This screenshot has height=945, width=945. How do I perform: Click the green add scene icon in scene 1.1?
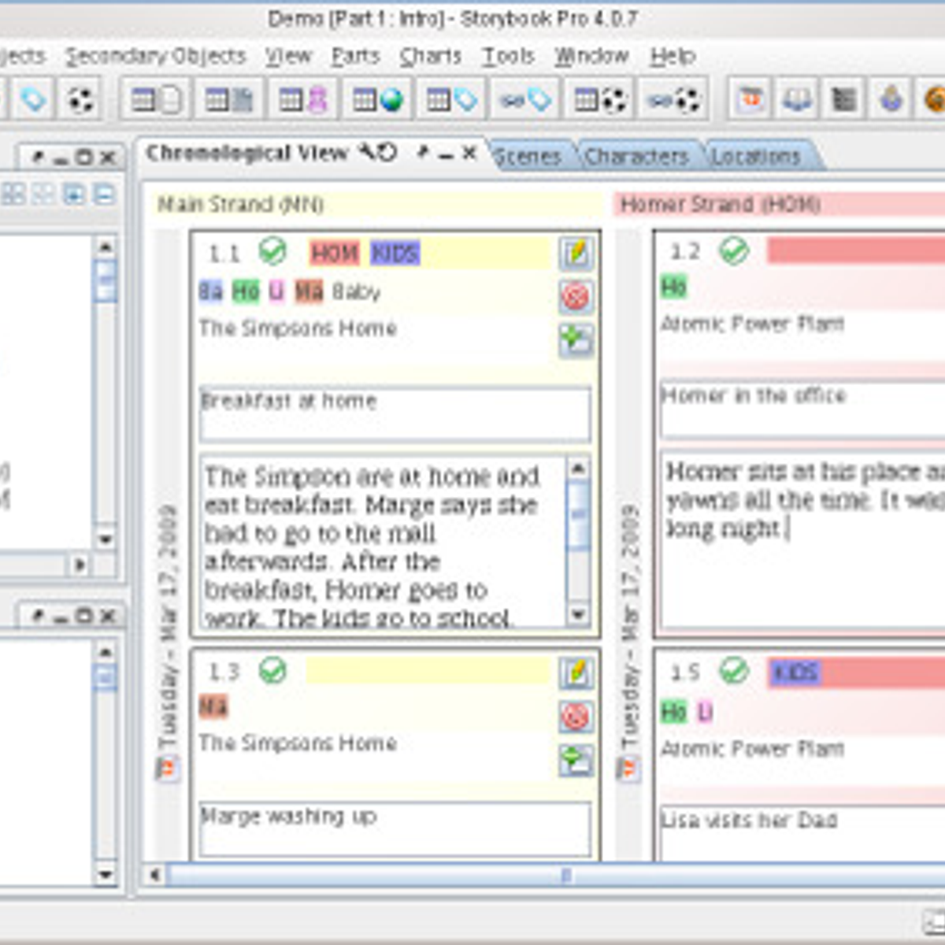pyautogui.click(x=576, y=340)
